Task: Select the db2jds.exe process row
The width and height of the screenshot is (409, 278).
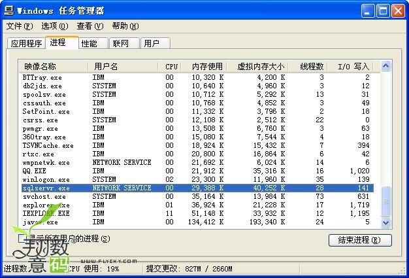Action: (197, 86)
